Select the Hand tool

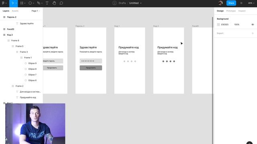pos(54,3)
